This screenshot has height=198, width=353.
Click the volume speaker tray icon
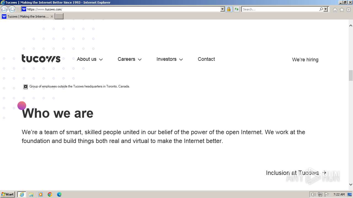313,194
